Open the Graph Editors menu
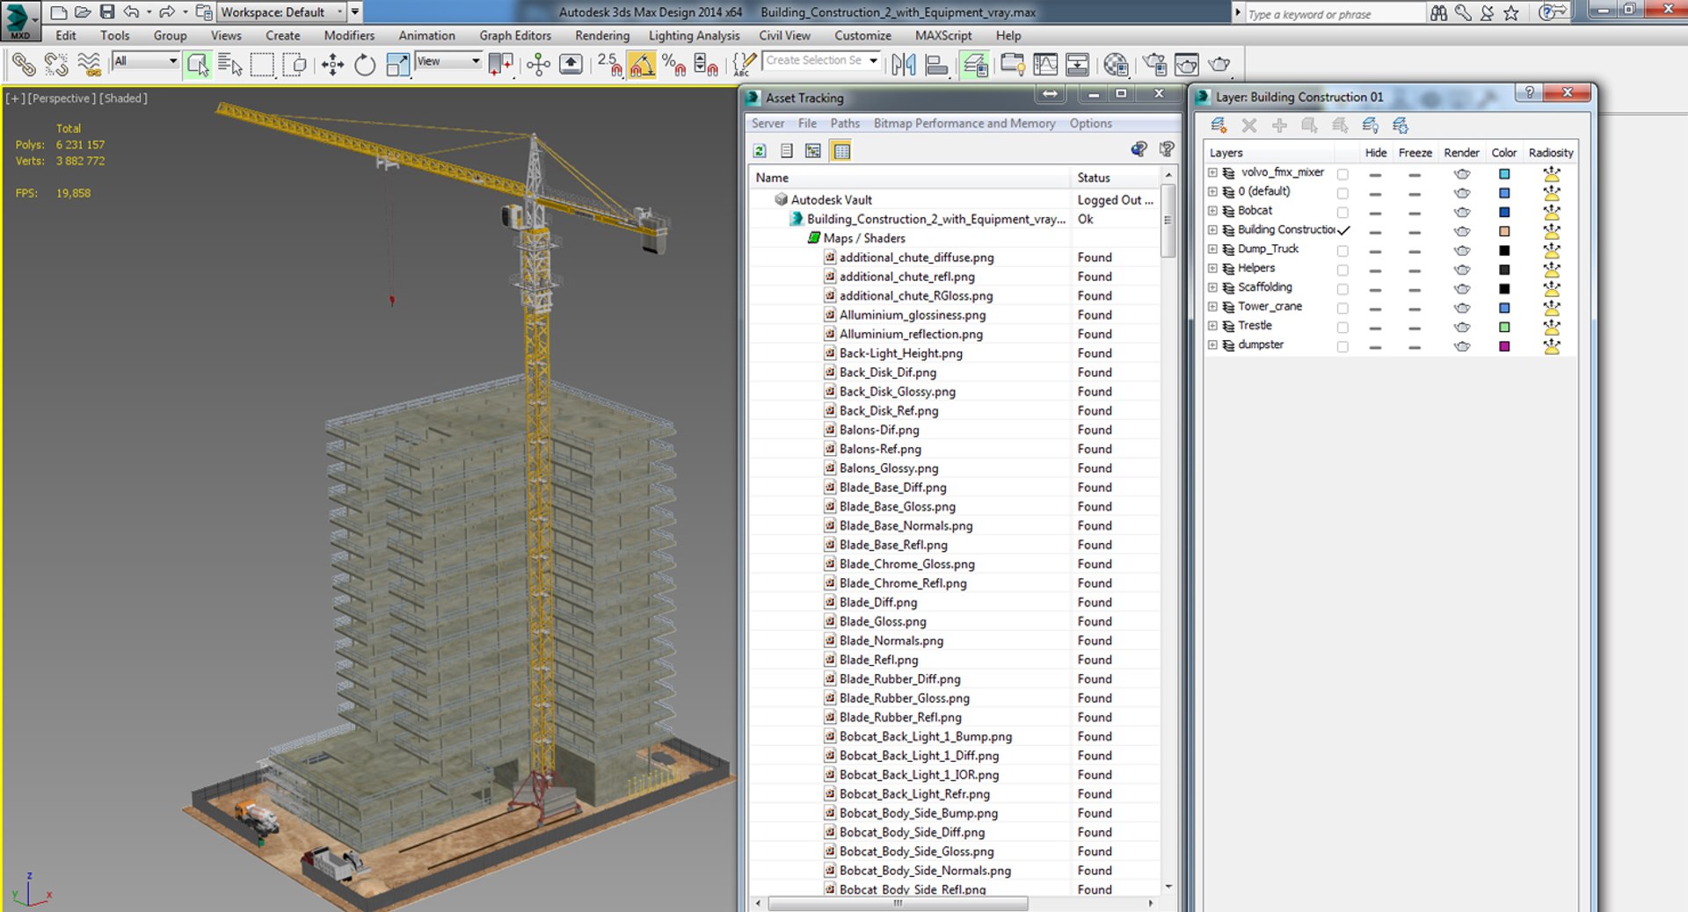This screenshot has height=912, width=1688. point(515,36)
